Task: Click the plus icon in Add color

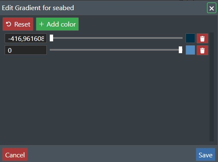Action: coord(41,24)
